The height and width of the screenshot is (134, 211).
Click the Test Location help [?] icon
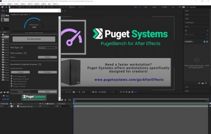(25, 53)
